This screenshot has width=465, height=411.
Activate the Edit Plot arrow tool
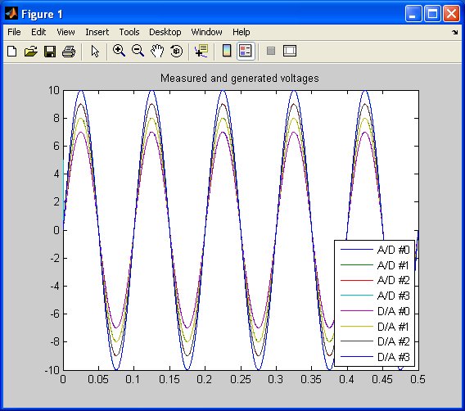[x=95, y=52]
